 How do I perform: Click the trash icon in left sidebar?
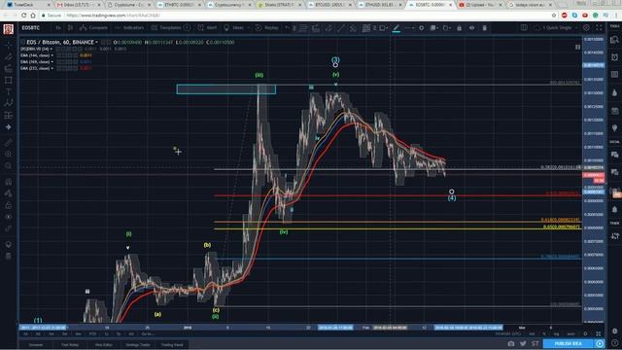coord(9,256)
